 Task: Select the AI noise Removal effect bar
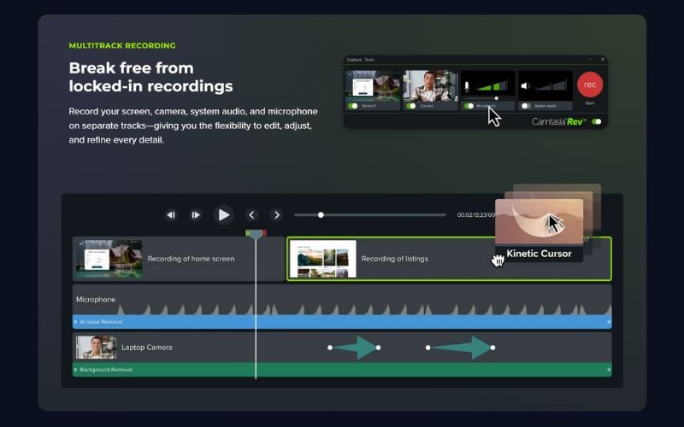342,322
